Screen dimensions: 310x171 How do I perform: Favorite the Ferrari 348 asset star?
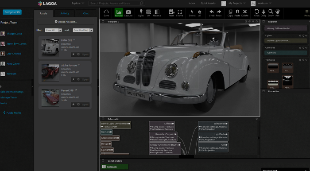pos(74,105)
